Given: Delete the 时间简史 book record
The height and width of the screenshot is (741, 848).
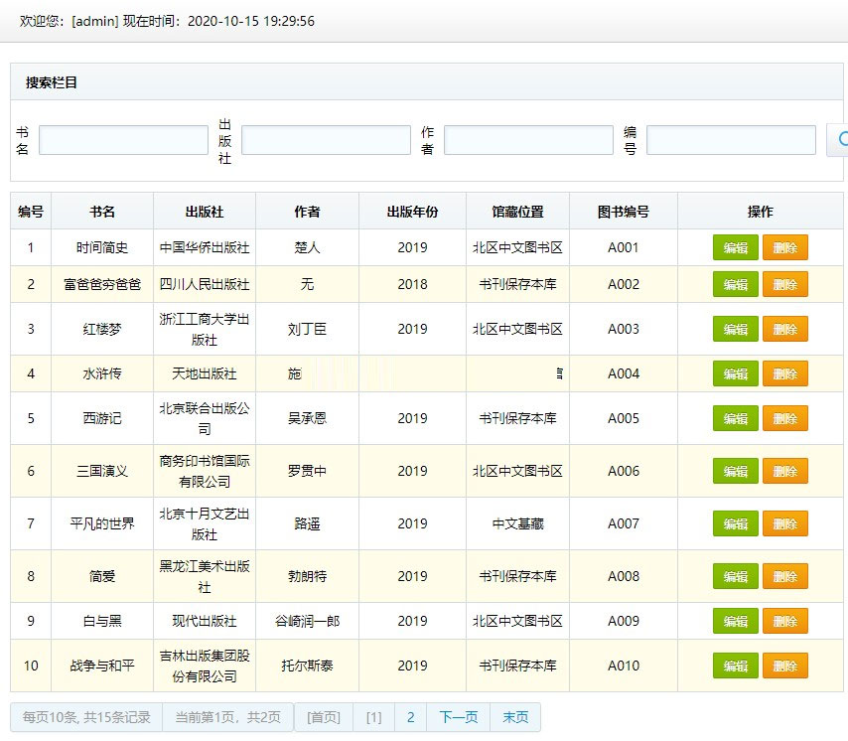Looking at the screenshot, I should 784,248.
